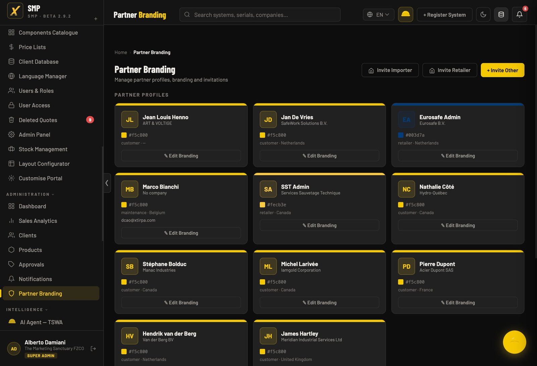
Task: Click the Users & Roles icon
Action: 11,91
